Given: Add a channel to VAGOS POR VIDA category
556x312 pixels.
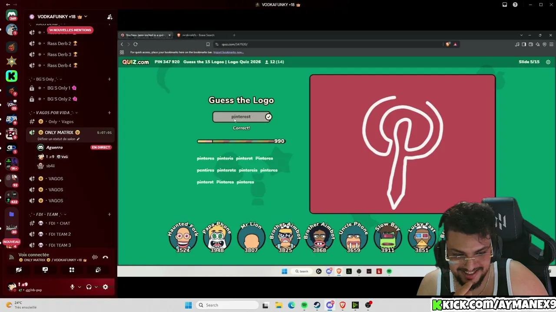Looking at the screenshot, I should 109,113.
